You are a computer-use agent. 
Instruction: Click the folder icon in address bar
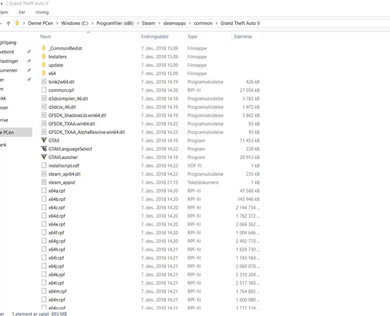17,23
